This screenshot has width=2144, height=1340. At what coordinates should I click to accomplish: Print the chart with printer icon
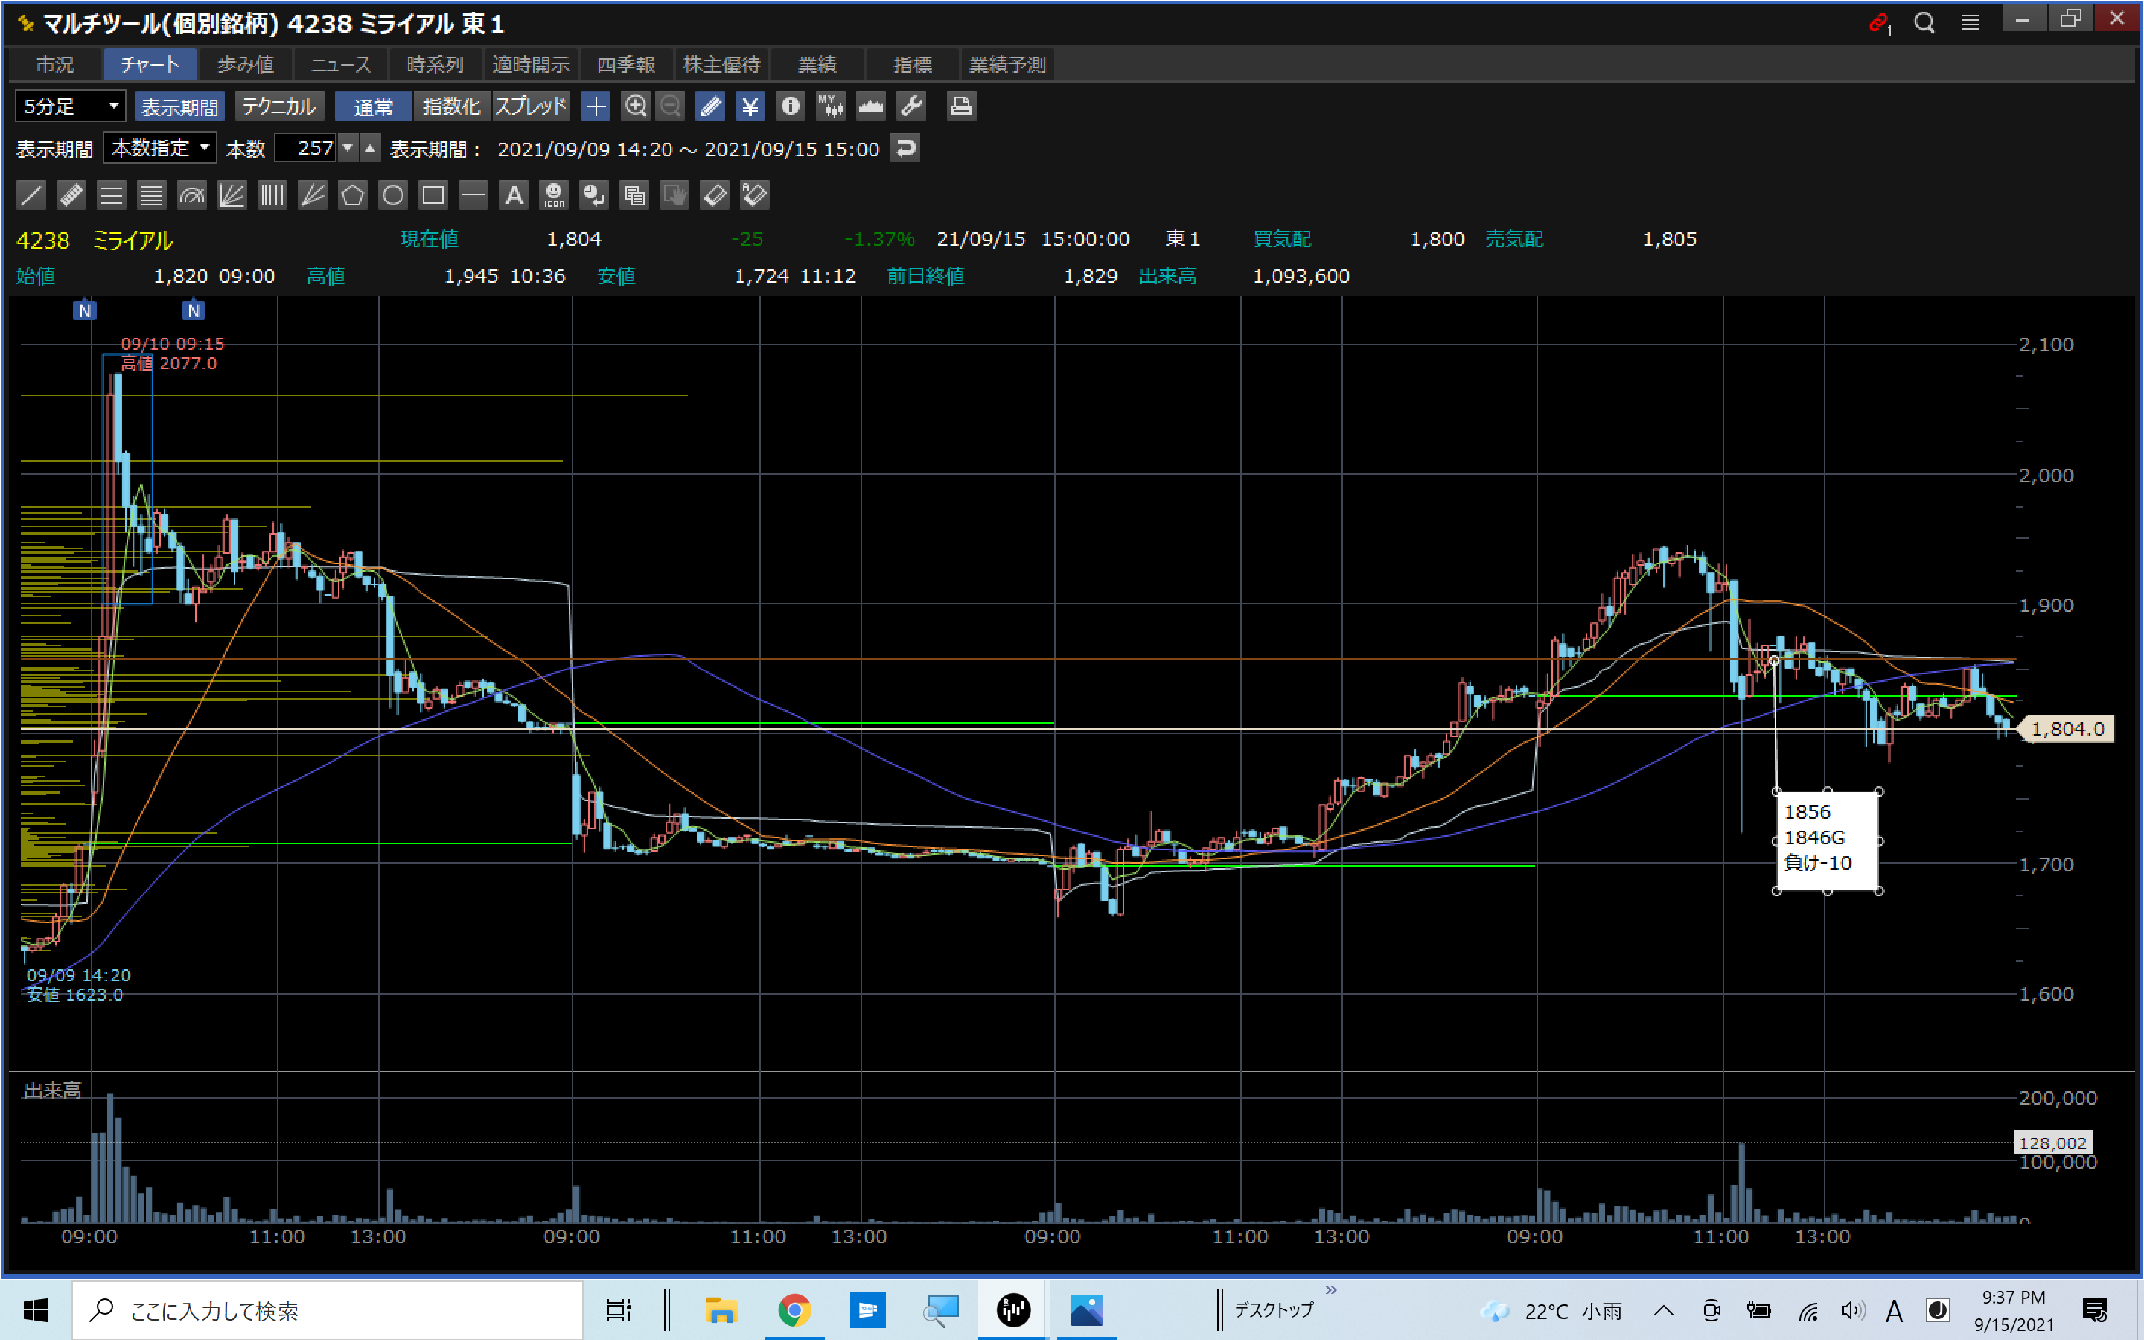(x=961, y=106)
